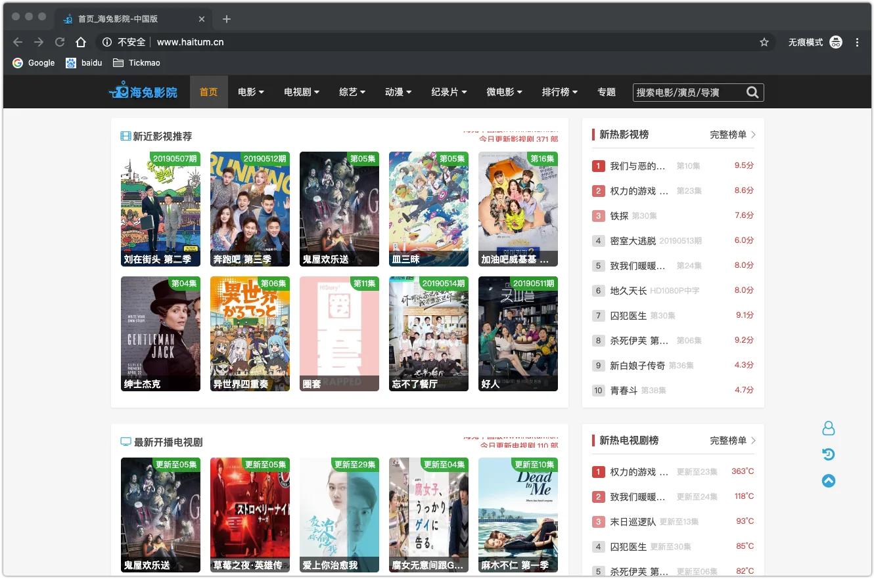Open the 腐女无意间 drama poster
The height and width of the screenshot is (579, 874).
[428, 515]
